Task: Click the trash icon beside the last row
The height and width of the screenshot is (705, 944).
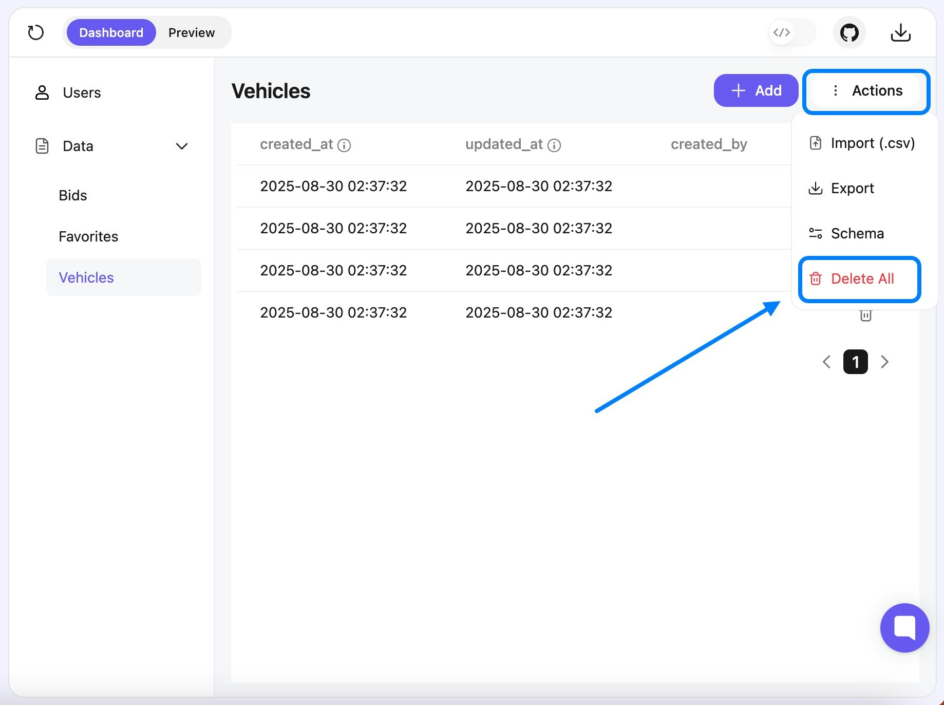Action: coord(866,315)
